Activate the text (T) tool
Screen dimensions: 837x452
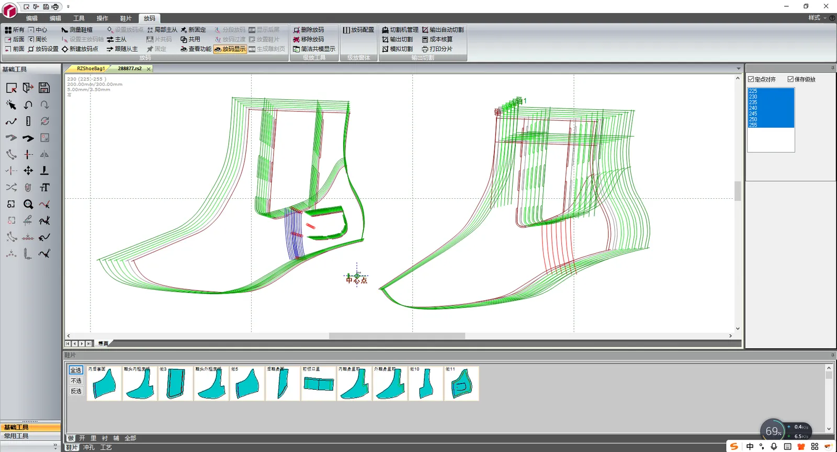coord(44,187)
